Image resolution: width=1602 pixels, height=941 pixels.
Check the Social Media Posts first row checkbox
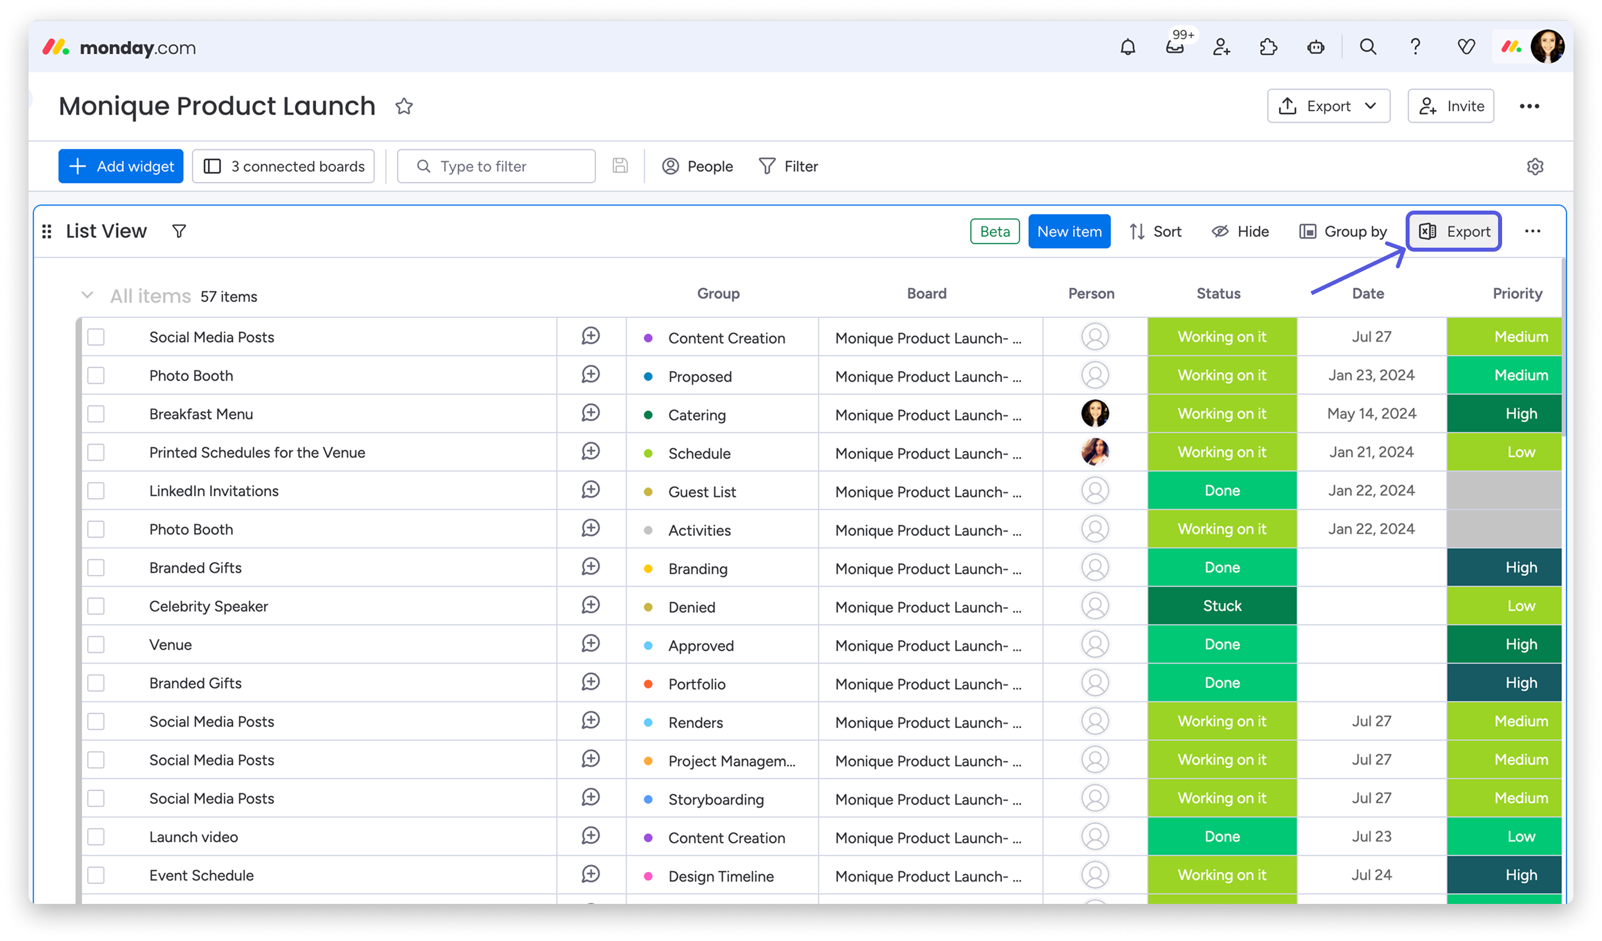click(96, 337)
